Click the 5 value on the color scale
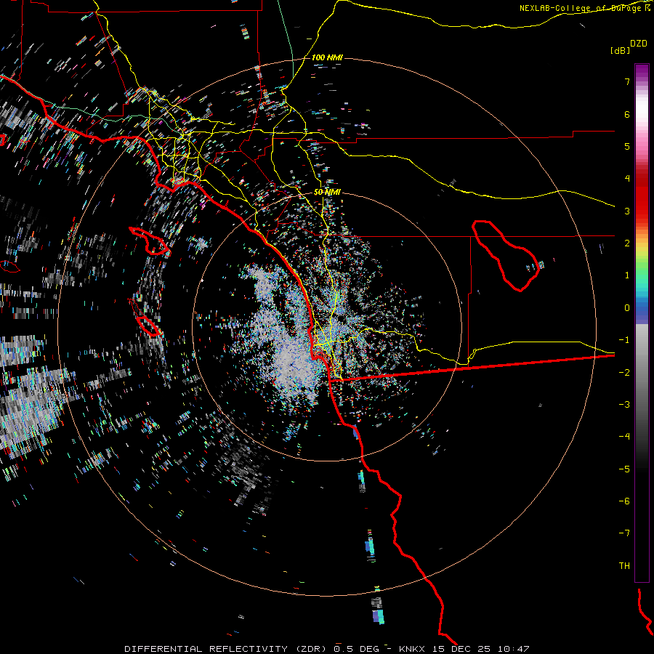 (627, 146)
